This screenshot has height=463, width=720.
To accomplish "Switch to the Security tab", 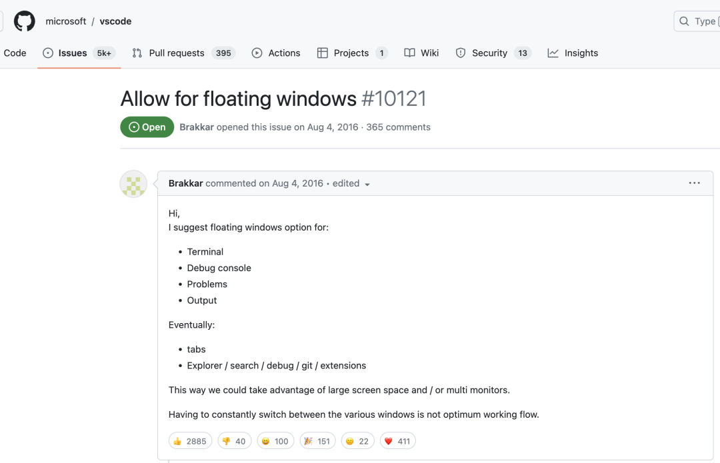I will (493, 53).
